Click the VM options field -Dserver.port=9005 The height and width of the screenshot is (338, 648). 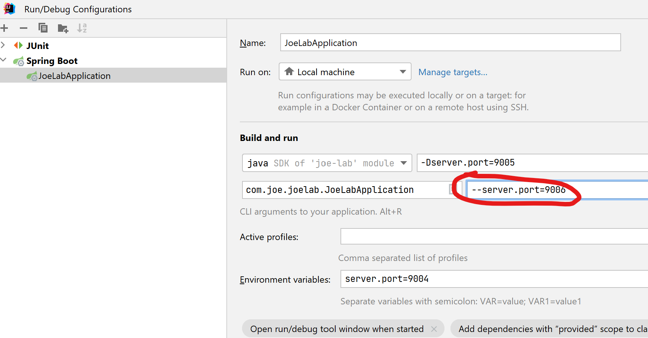pyautogui.click(x=532, y=163)
